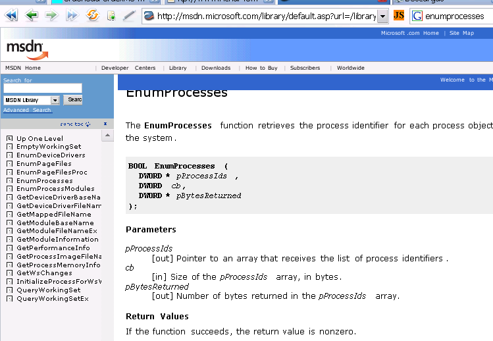This screenshot has width=493, height=341.
Task: Reload the page with the orange refresh icon
Action: [x=93, y=15]
